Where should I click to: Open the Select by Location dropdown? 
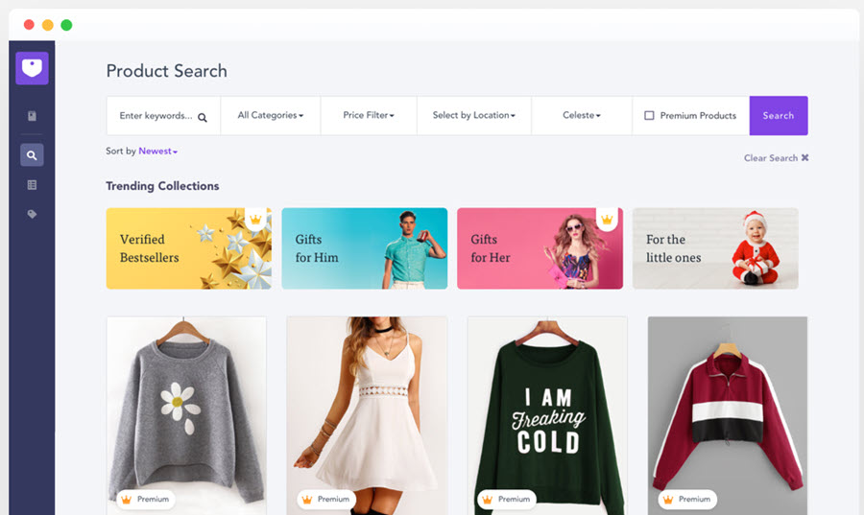click(x=473, y=116)
